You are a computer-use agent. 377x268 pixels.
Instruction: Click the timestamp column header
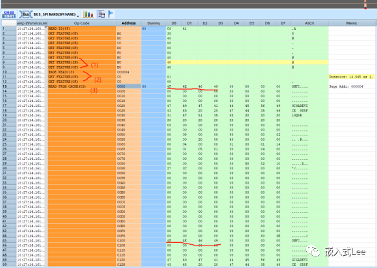pos(32,23)
